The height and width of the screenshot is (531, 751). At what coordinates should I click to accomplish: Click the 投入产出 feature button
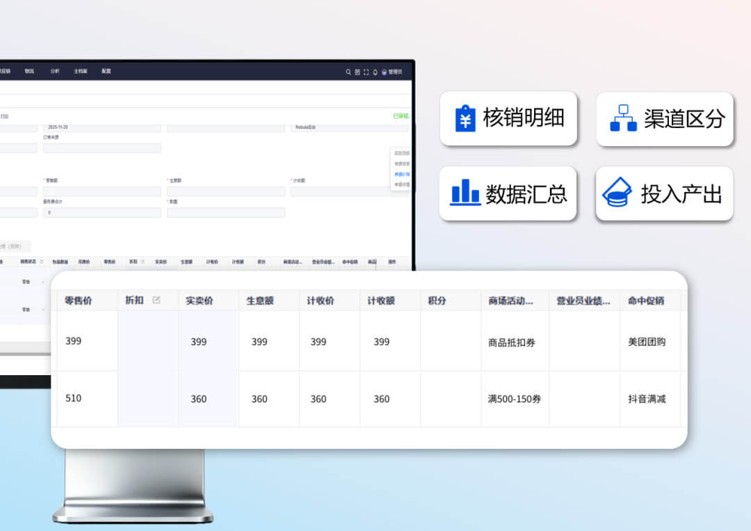665,193
